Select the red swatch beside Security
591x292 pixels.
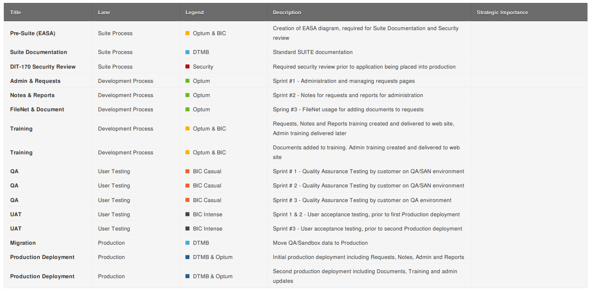188,67
